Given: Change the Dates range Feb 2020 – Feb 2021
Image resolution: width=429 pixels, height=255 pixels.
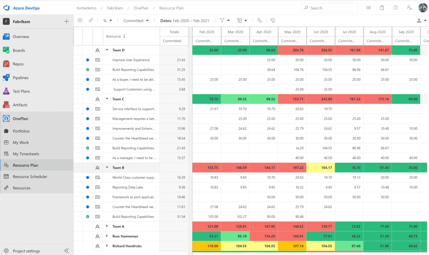Looking at the screenshot, I should (185, 21).
